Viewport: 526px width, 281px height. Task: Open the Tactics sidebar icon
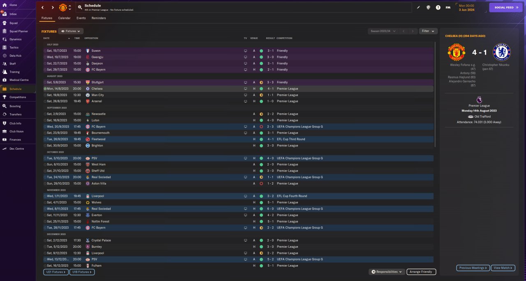point(5,48)
